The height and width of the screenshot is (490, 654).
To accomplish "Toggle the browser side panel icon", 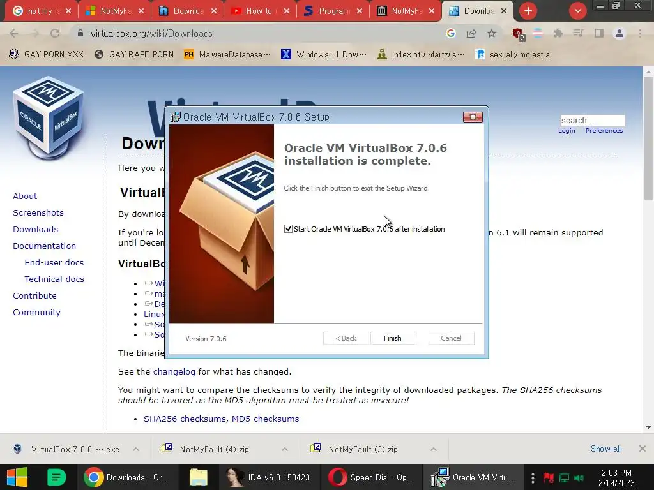I will (599, 33).
